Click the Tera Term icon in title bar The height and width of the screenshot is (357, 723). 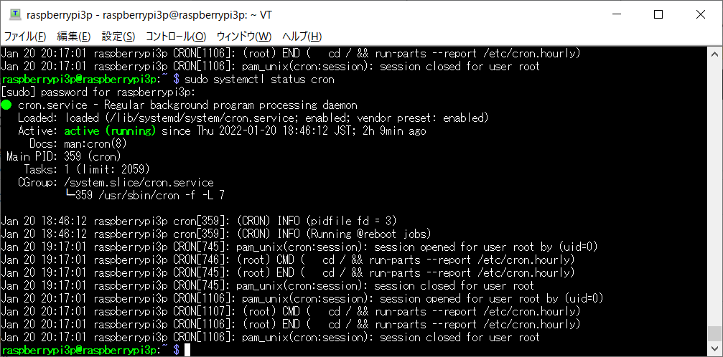pos(15,15)
